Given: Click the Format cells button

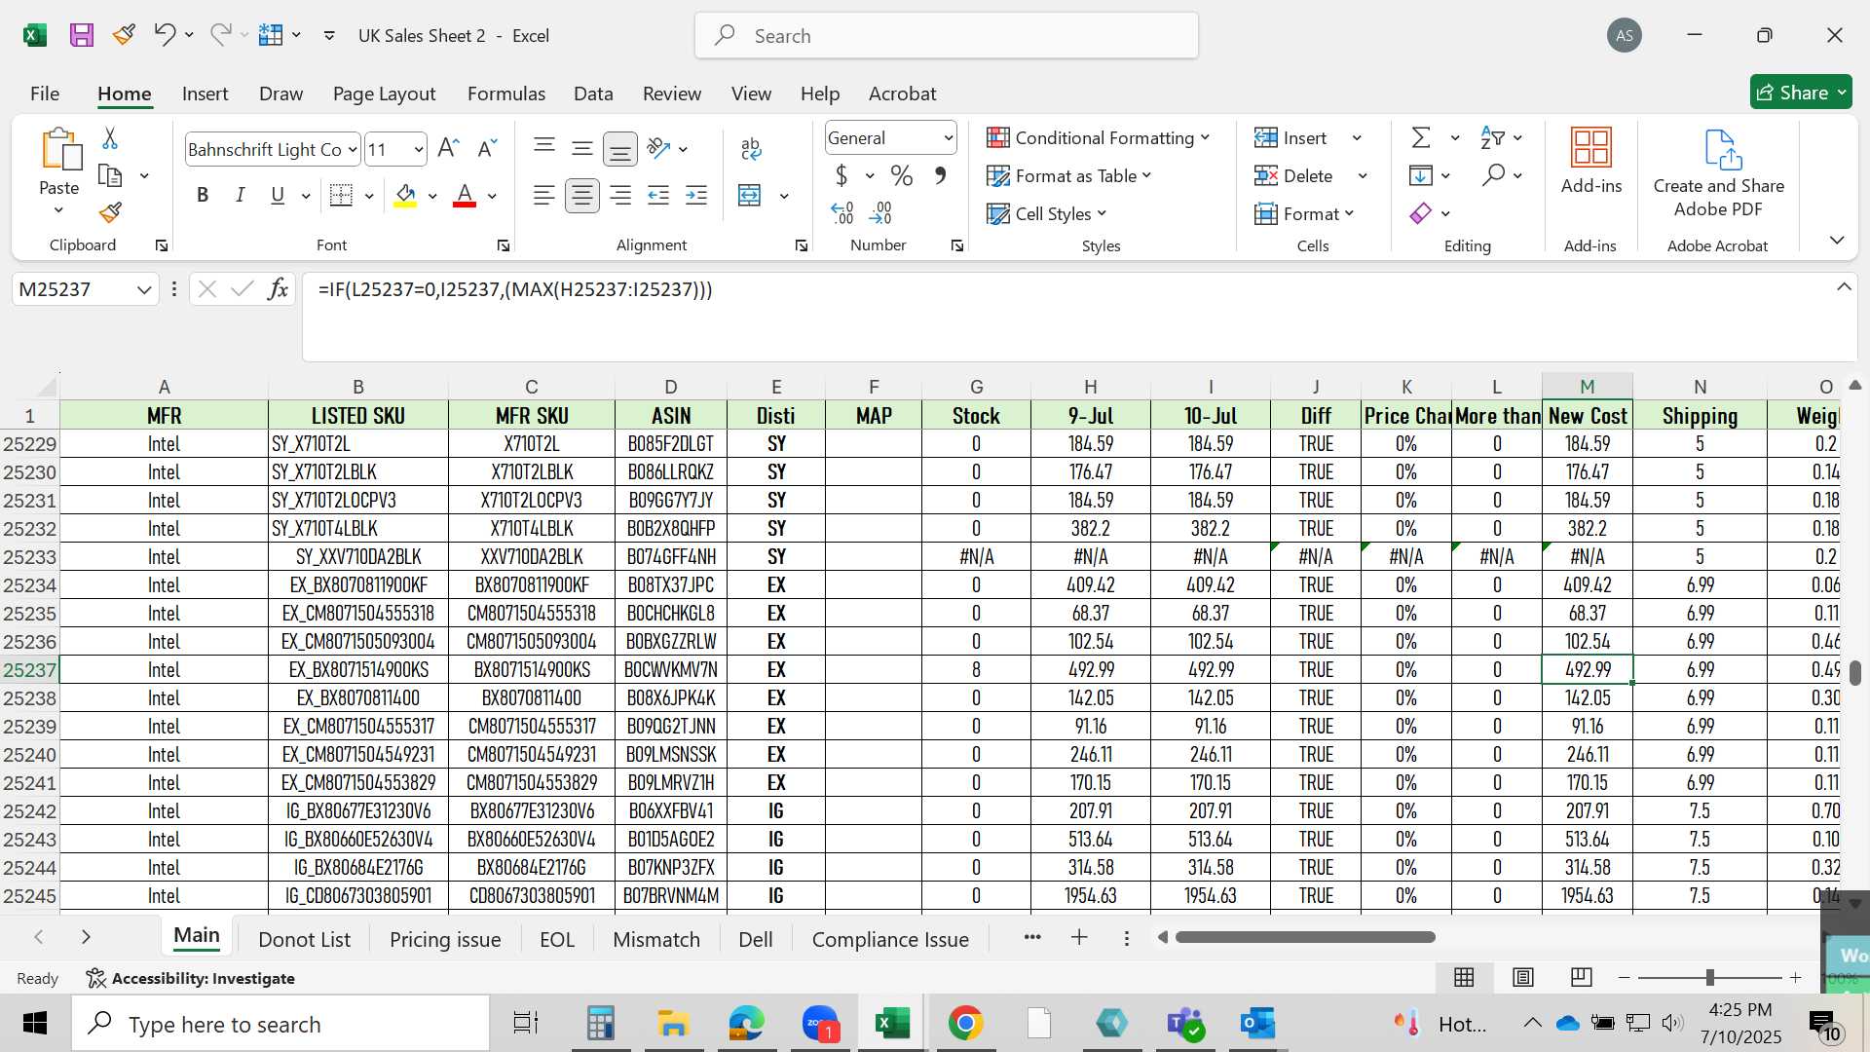Looking at the screenshot, I should click(x=1305, y=213).
